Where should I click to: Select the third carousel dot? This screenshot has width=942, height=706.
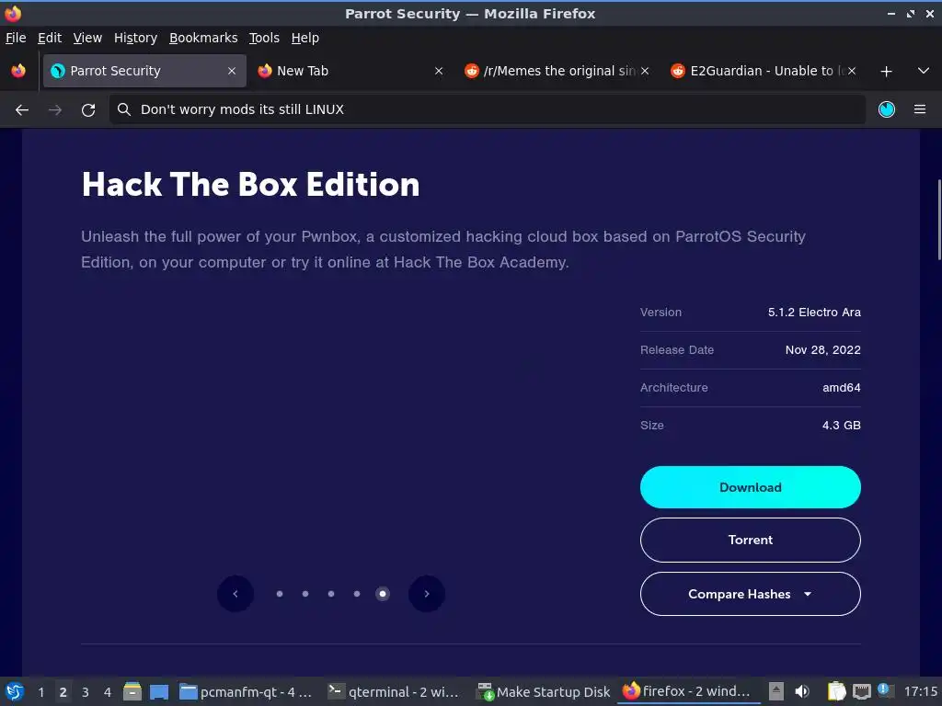pyautogui.click(x=331, y=594)
